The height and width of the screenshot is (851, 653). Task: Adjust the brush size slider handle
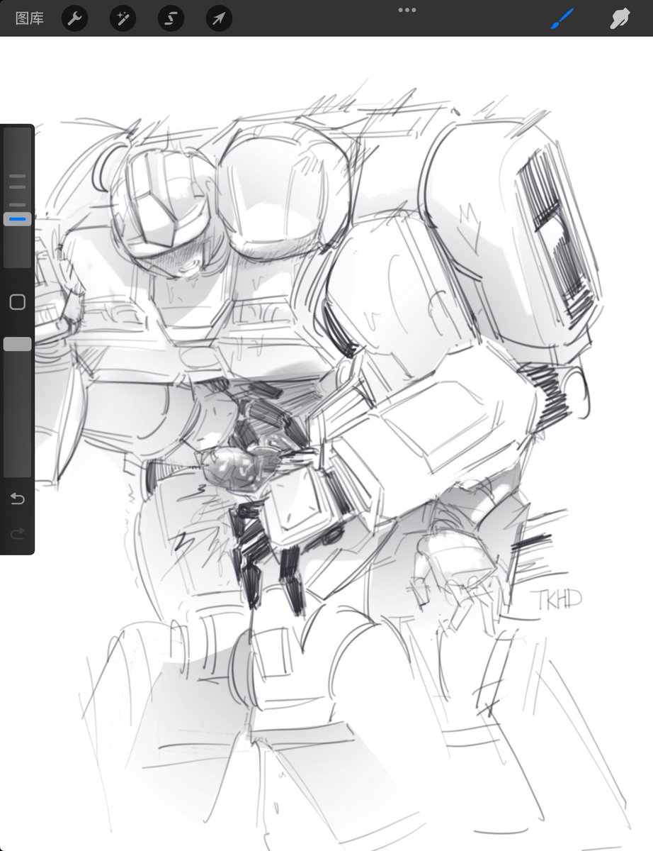18,220
